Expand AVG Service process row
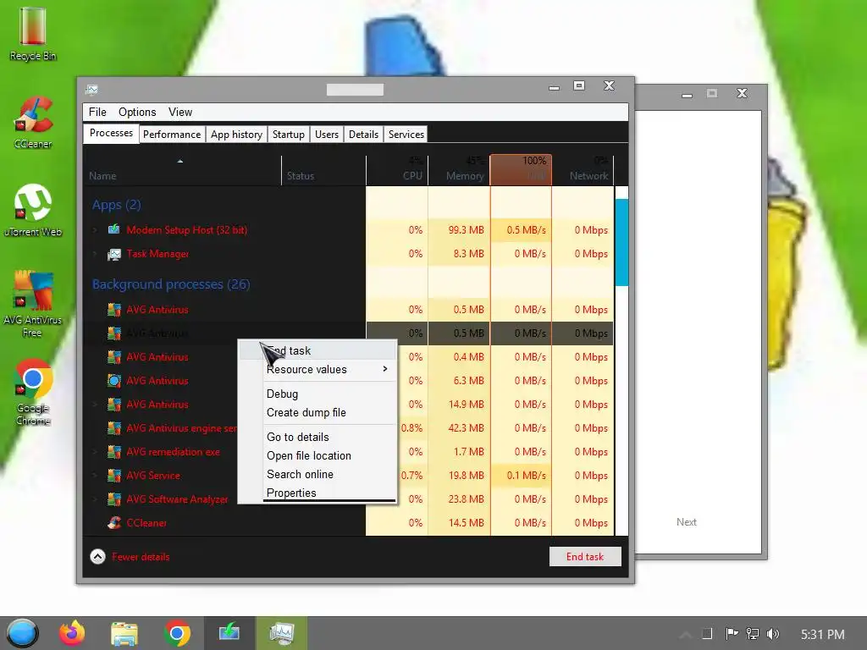Image resolution: width=867 pixels, height=650 pixels. [x=95, y=476]
